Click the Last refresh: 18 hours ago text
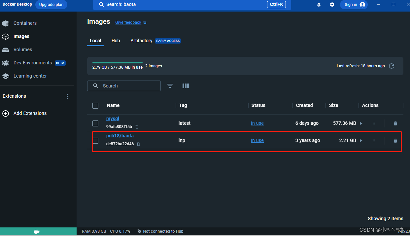This screenshot has height=236, width=410. 361,66
